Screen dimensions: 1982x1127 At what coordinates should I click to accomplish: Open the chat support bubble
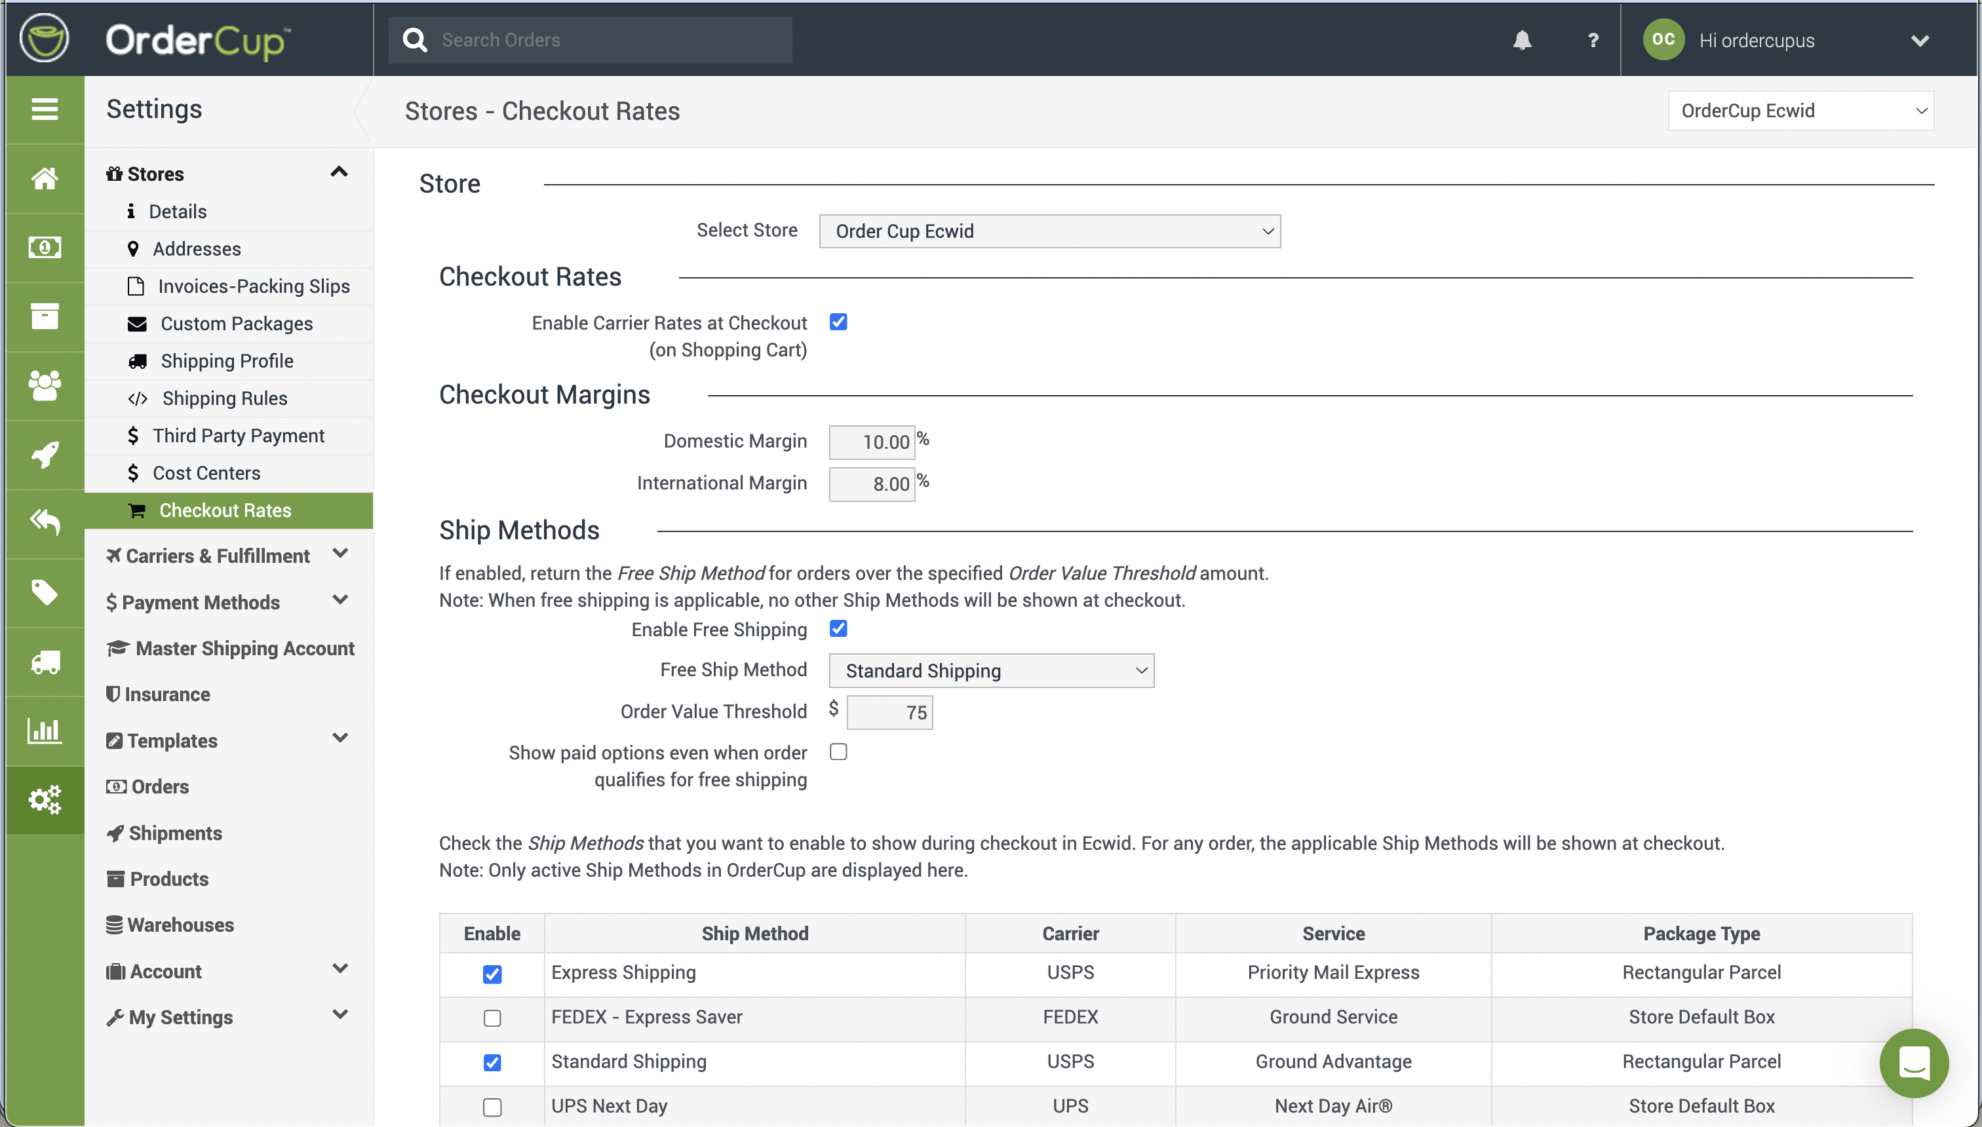point(1914,1063)
